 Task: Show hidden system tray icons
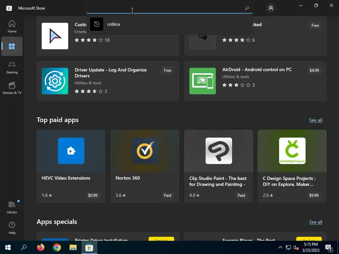click(x=280, y=247)
